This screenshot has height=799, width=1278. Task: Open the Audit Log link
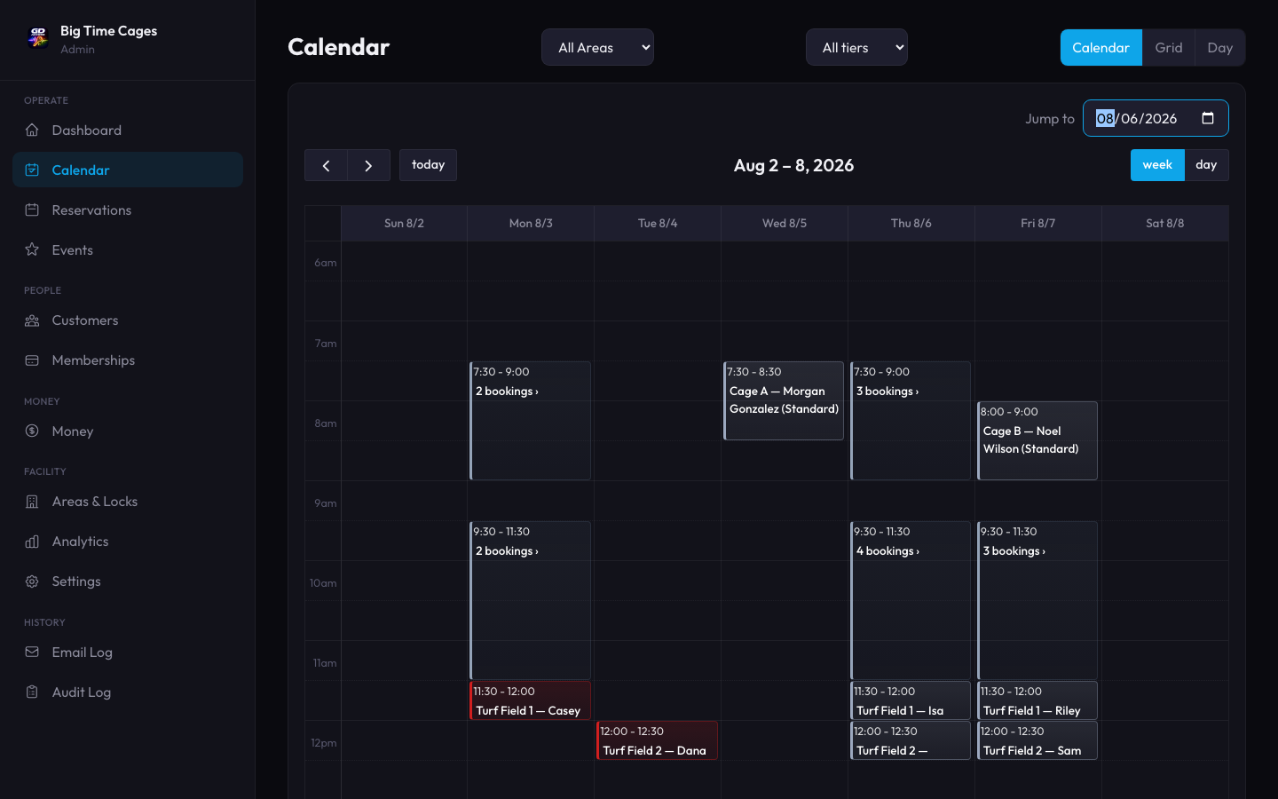[x=128, y=692]
